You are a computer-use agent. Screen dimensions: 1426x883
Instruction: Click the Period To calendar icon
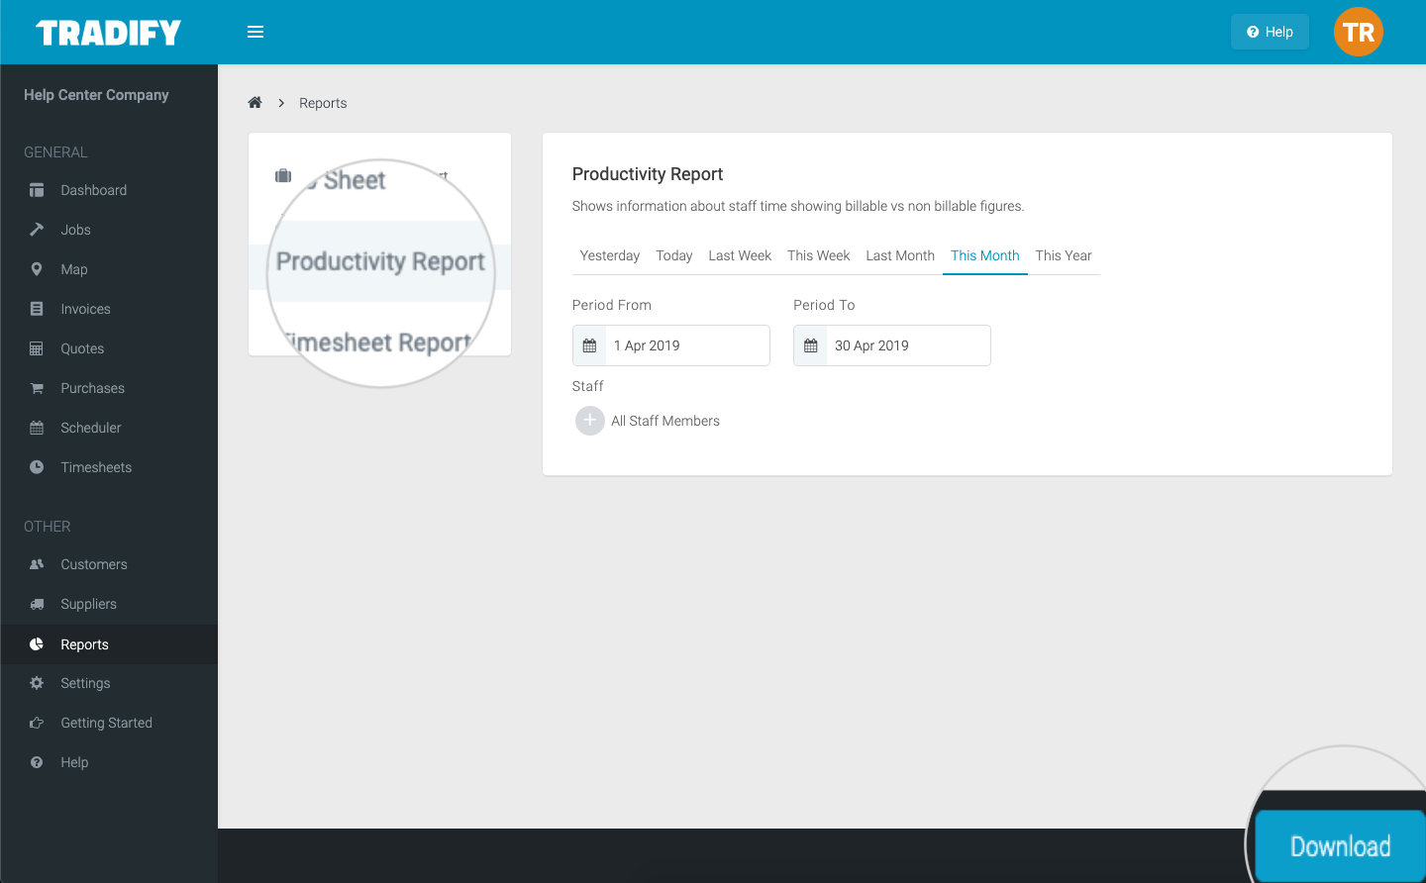[x=811, y=345]
